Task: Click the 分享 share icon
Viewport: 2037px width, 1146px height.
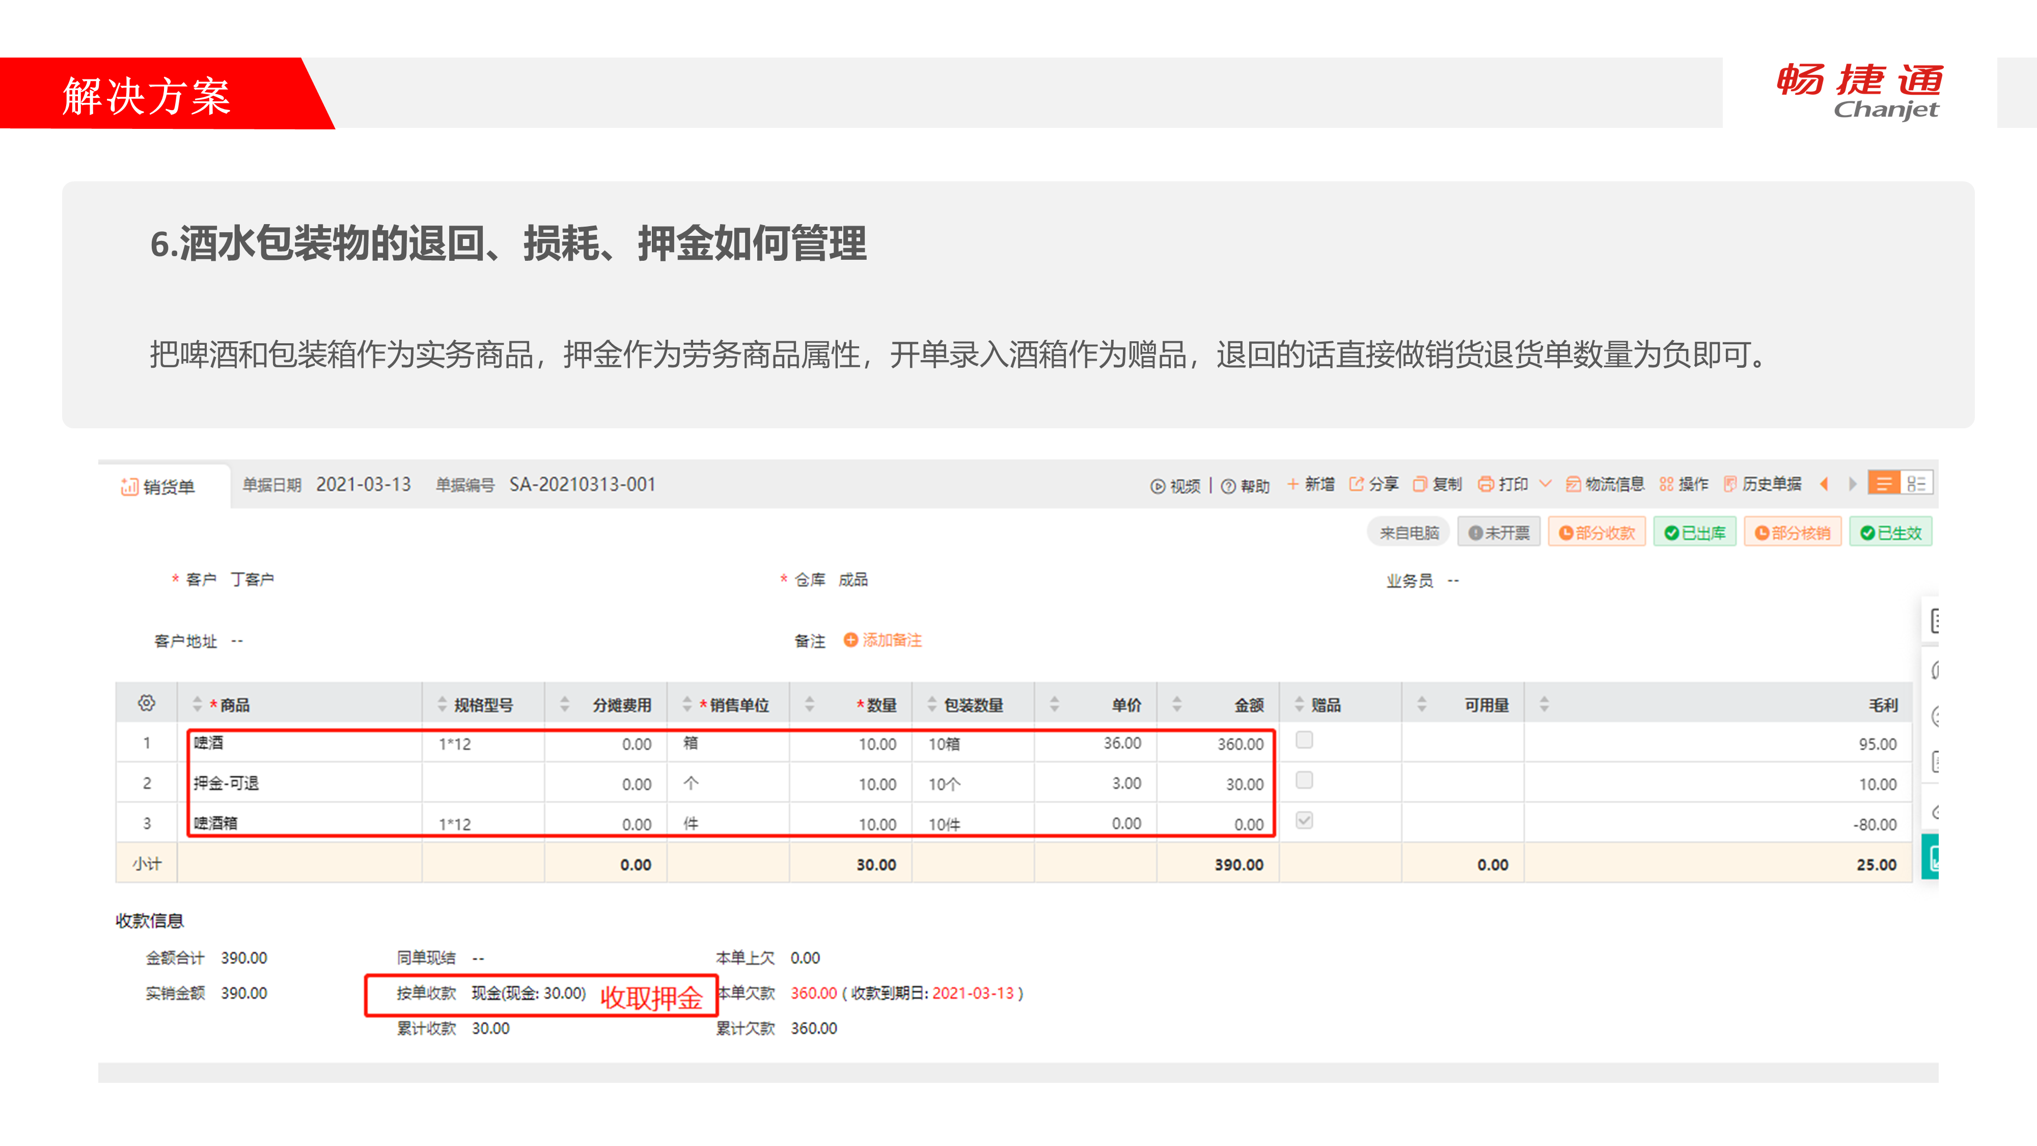Action: pyautogui.click(x=1356, y=484)
